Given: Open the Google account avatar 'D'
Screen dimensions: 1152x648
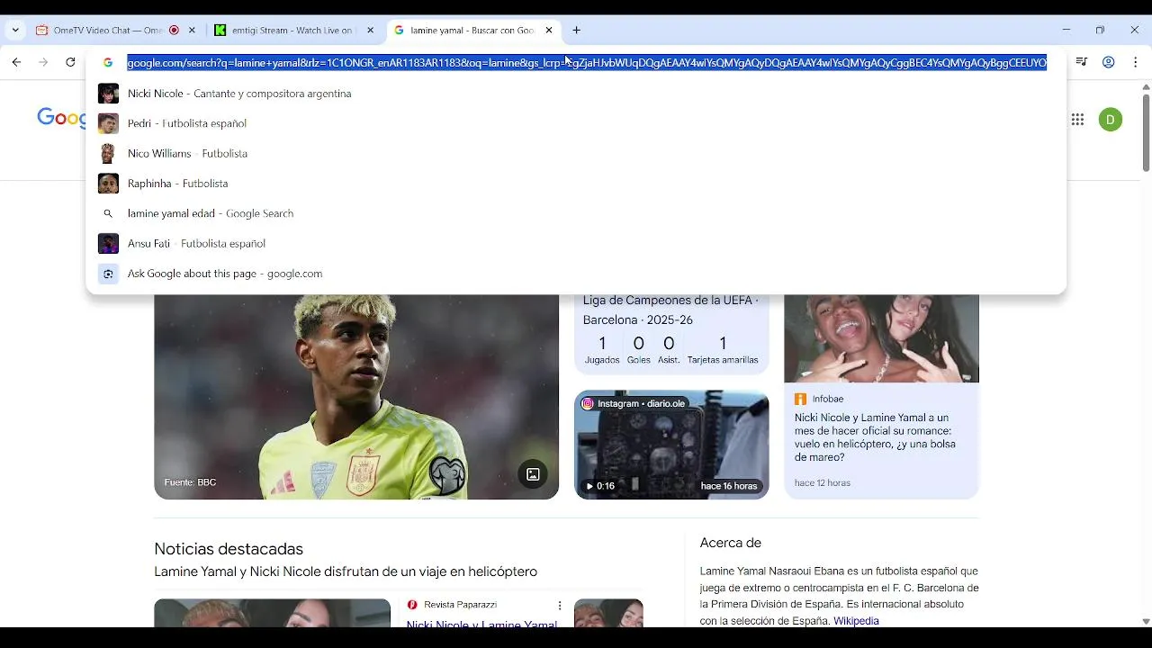Looking at the screenshot, I should (1111, 120).
